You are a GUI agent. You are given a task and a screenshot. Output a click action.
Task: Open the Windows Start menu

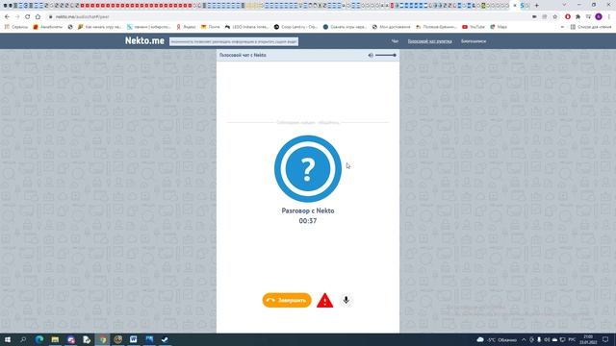[x=8, y=339]
